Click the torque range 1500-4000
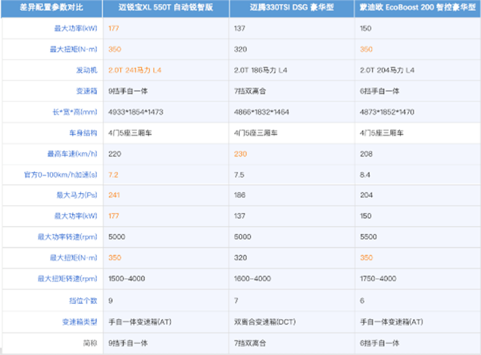Viewport: 481px width, 355px height. coord(127,278)
